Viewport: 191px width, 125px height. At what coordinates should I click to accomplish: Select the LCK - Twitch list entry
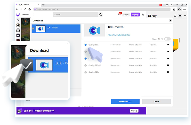coord(56,29)
